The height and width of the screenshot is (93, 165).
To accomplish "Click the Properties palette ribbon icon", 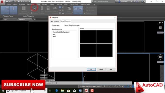I will (48, 9).
